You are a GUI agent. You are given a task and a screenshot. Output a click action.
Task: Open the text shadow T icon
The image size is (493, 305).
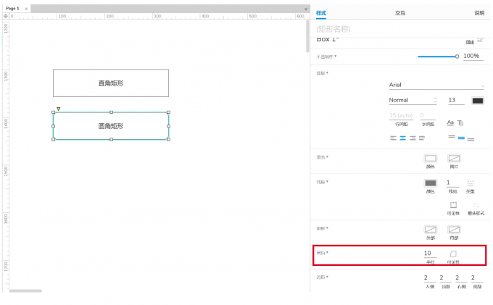(x=460, y=123)
